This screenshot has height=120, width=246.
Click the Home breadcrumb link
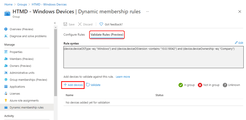(8, 4)
